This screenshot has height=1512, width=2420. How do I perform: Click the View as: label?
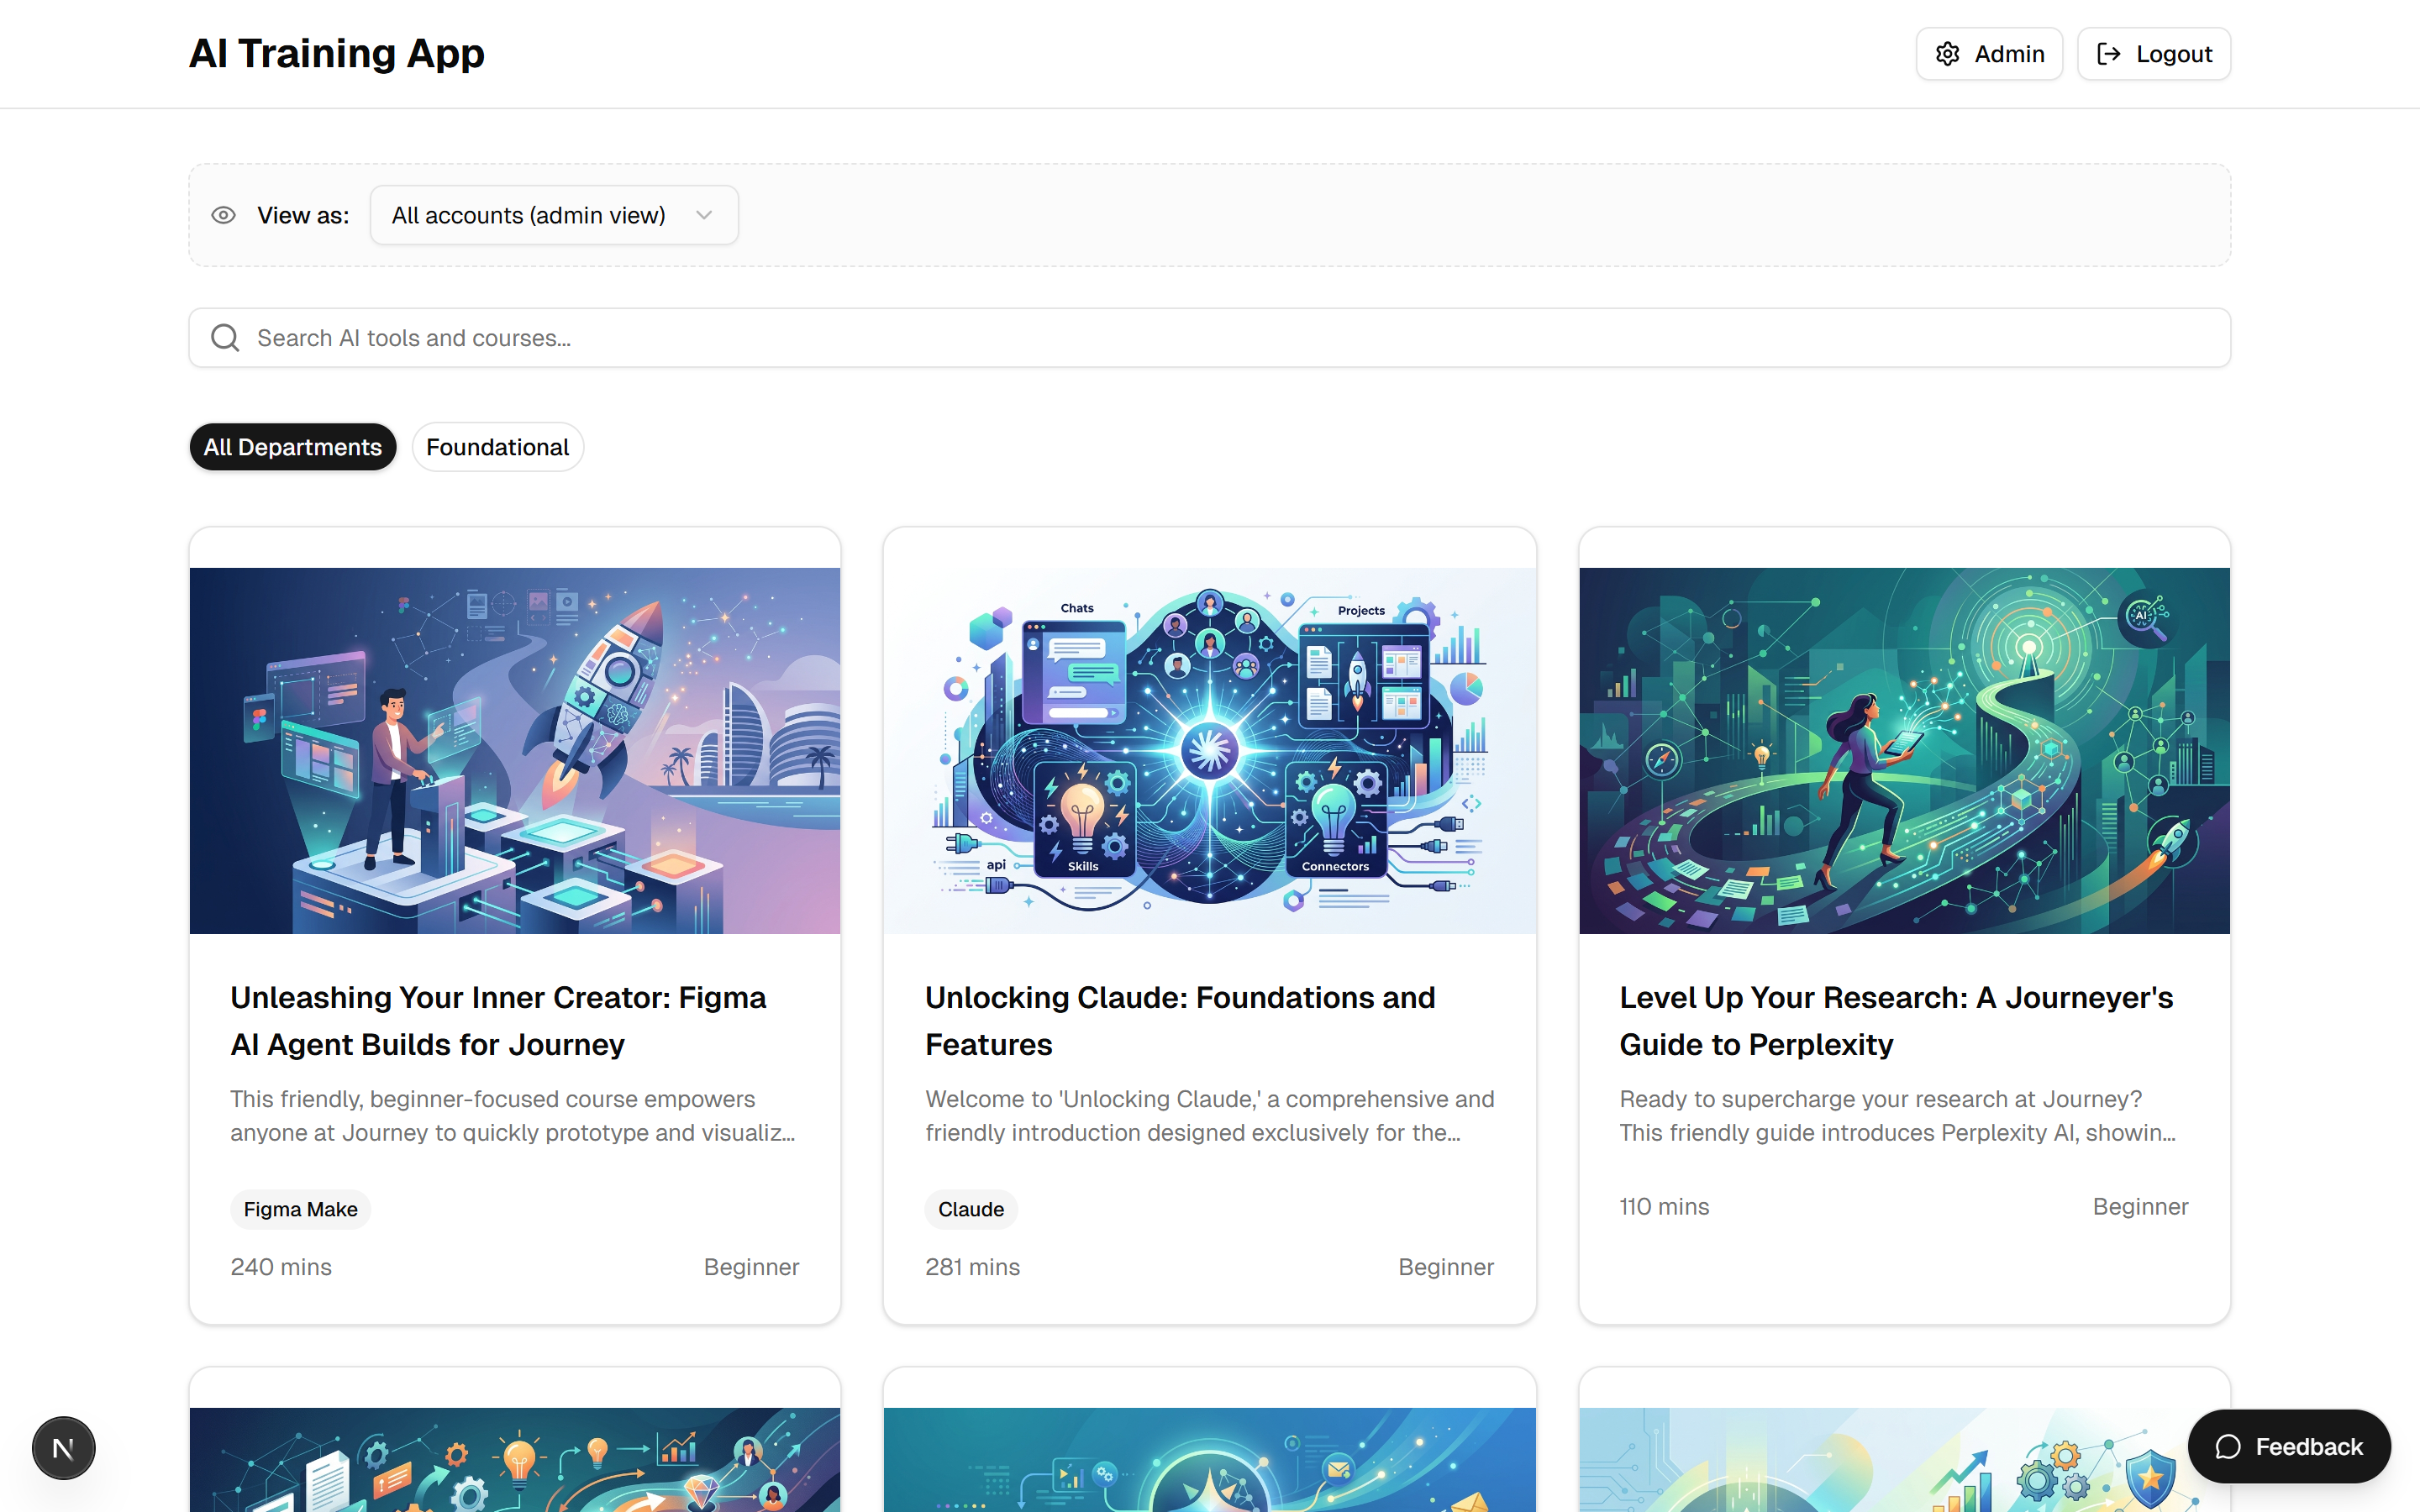[303, 215]
